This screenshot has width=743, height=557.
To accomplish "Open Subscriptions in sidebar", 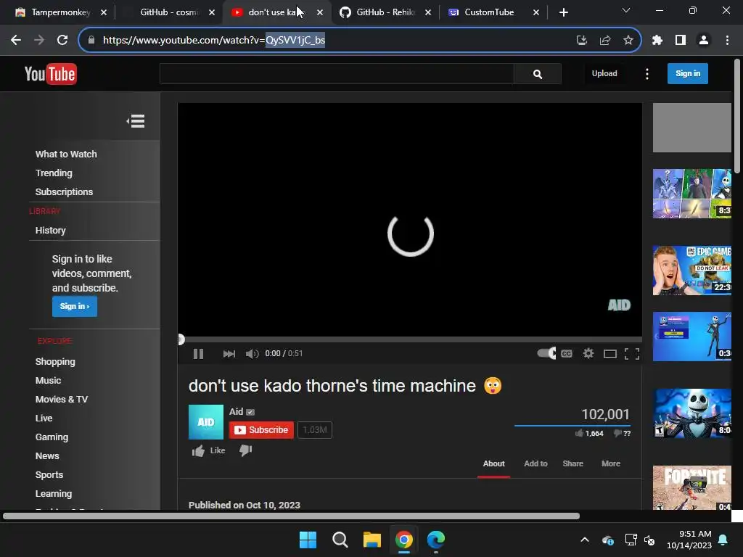I will coord(64,191).
